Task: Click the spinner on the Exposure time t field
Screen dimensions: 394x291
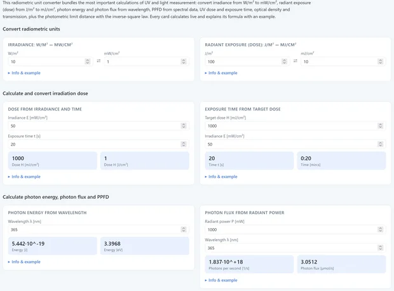Action: pyautogui.click(x=184, y=144)
